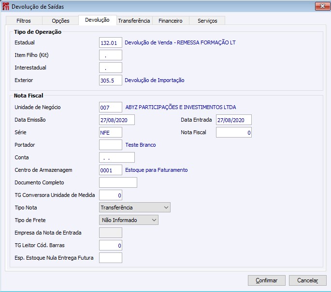Viewport: 331px width, 292px height.
Task: Click the Série field showing NFE
Action: click(x=111, y=132)
